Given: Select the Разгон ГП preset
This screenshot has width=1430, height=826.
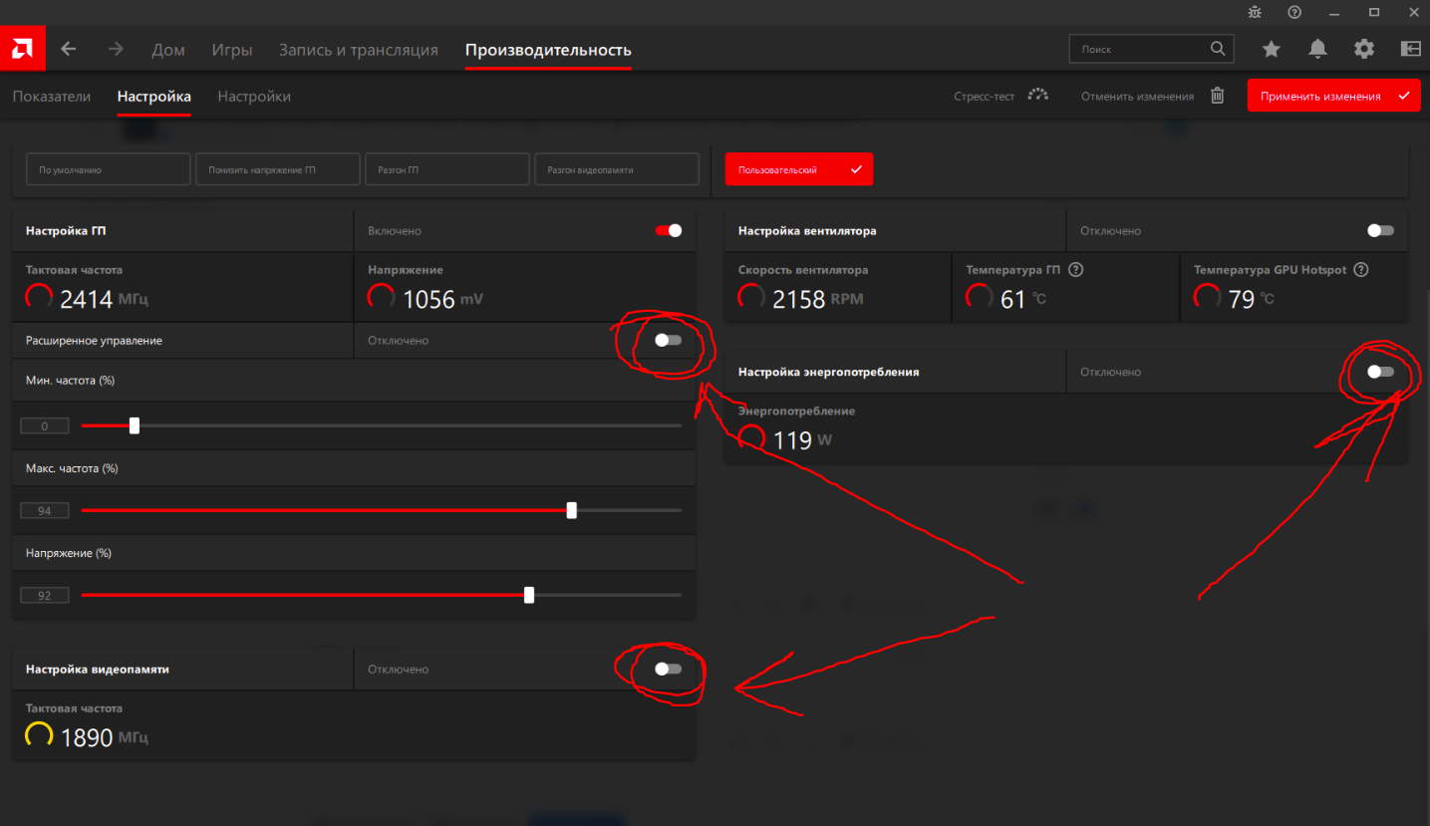Looking at the screenshot, I should pos(446,169).
